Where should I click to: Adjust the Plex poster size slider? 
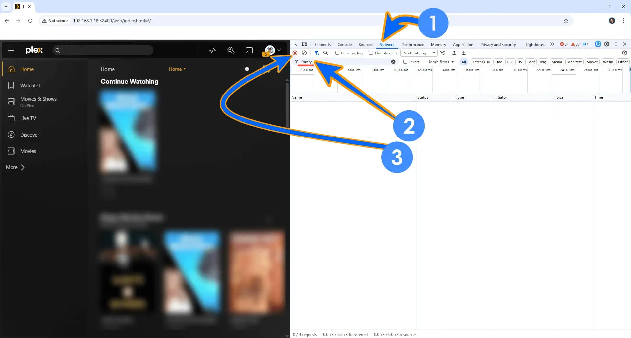tap(247, 69)
